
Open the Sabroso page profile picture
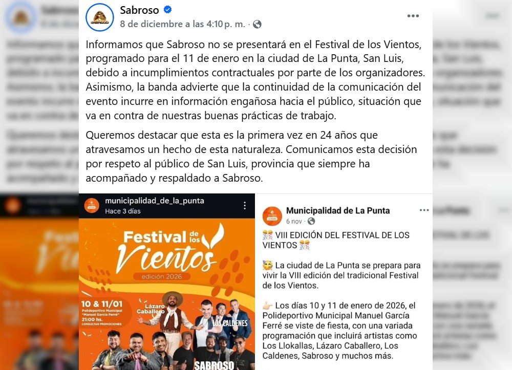pos(100,17)
